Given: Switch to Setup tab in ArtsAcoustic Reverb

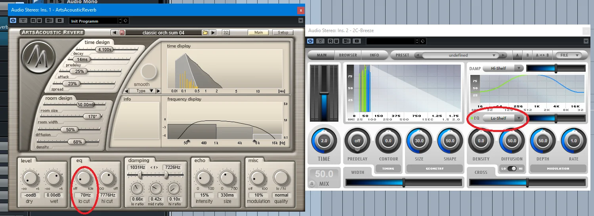Looking at the screenshot, I should [283, 32].
